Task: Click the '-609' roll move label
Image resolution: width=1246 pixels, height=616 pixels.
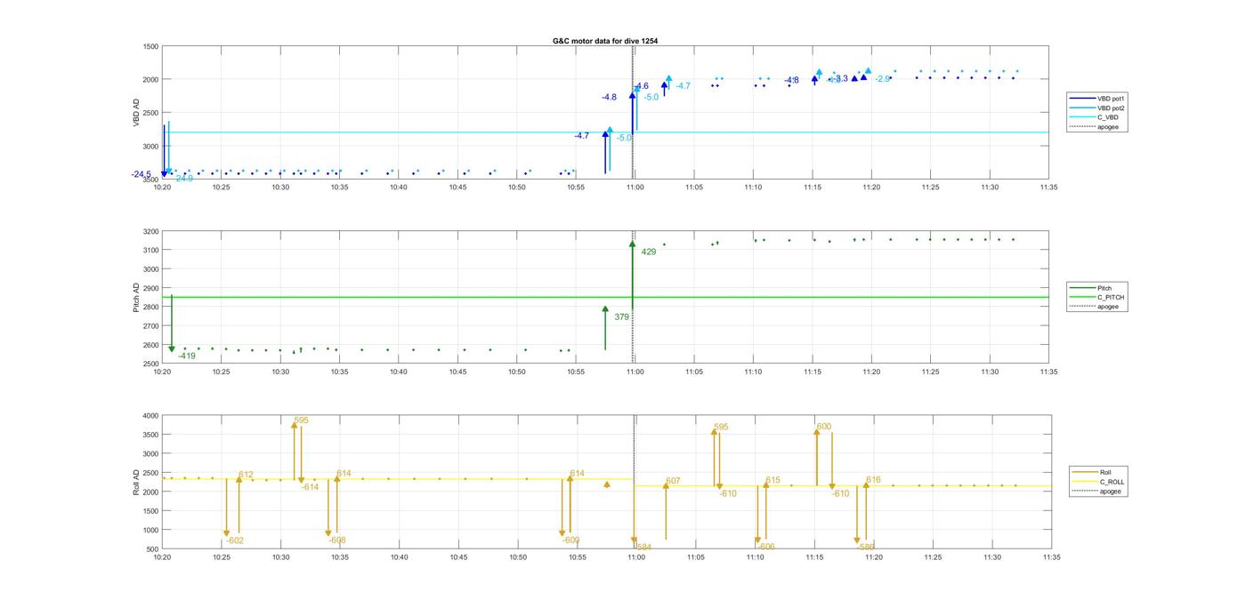Action: 571,540
